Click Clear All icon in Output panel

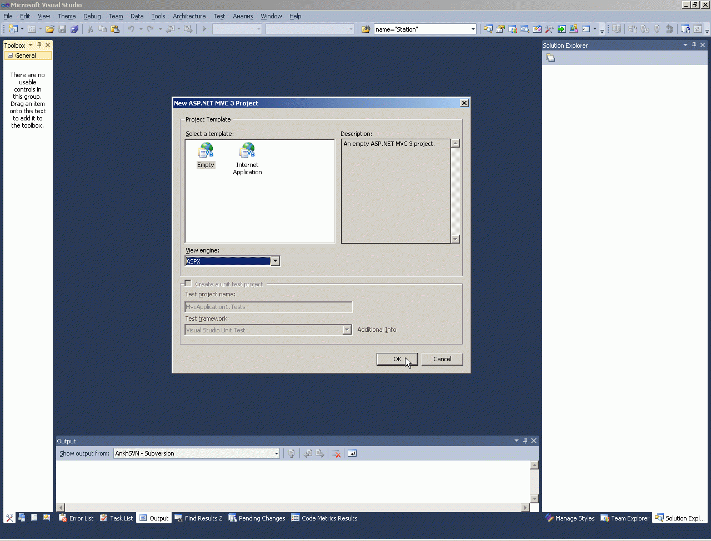click(336, 453)
